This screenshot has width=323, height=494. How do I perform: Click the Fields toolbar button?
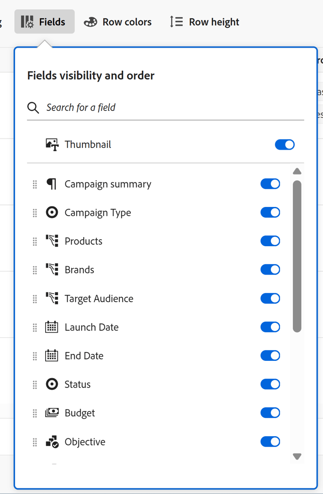click(x=44, y=22)
